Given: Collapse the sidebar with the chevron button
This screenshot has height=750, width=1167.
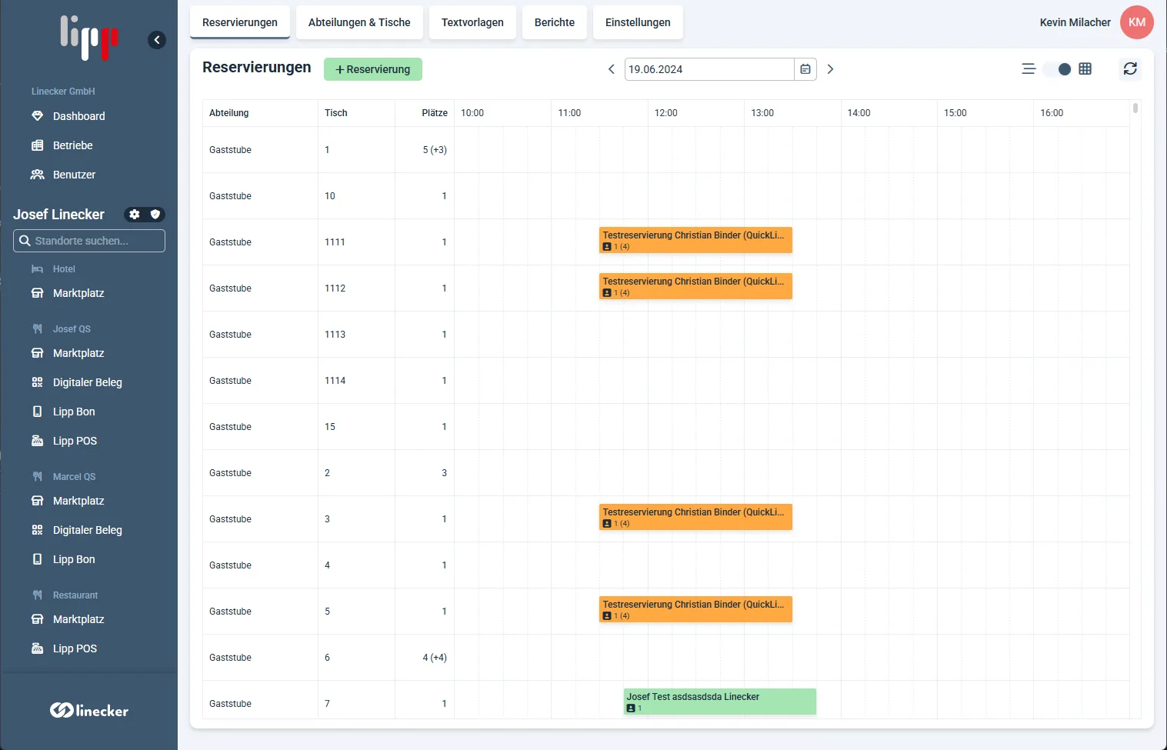Looking at the screenshot, I should click(x=157, y=40).
